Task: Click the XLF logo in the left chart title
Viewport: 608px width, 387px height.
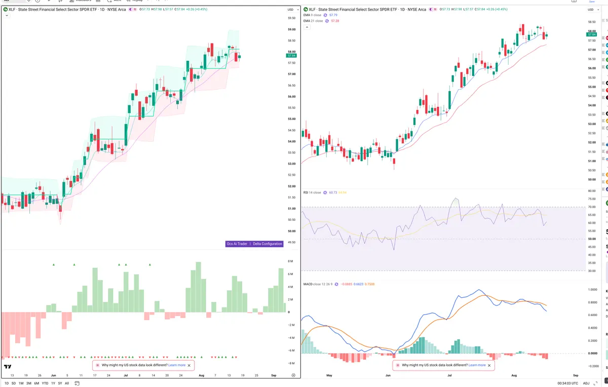Action: [x=5, y=9]
